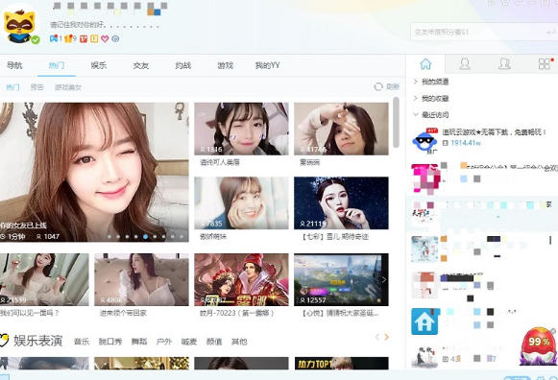558x380 pixels.
Task: Switch to the home icon sidebar tab
Action: (x=425, y=64)
